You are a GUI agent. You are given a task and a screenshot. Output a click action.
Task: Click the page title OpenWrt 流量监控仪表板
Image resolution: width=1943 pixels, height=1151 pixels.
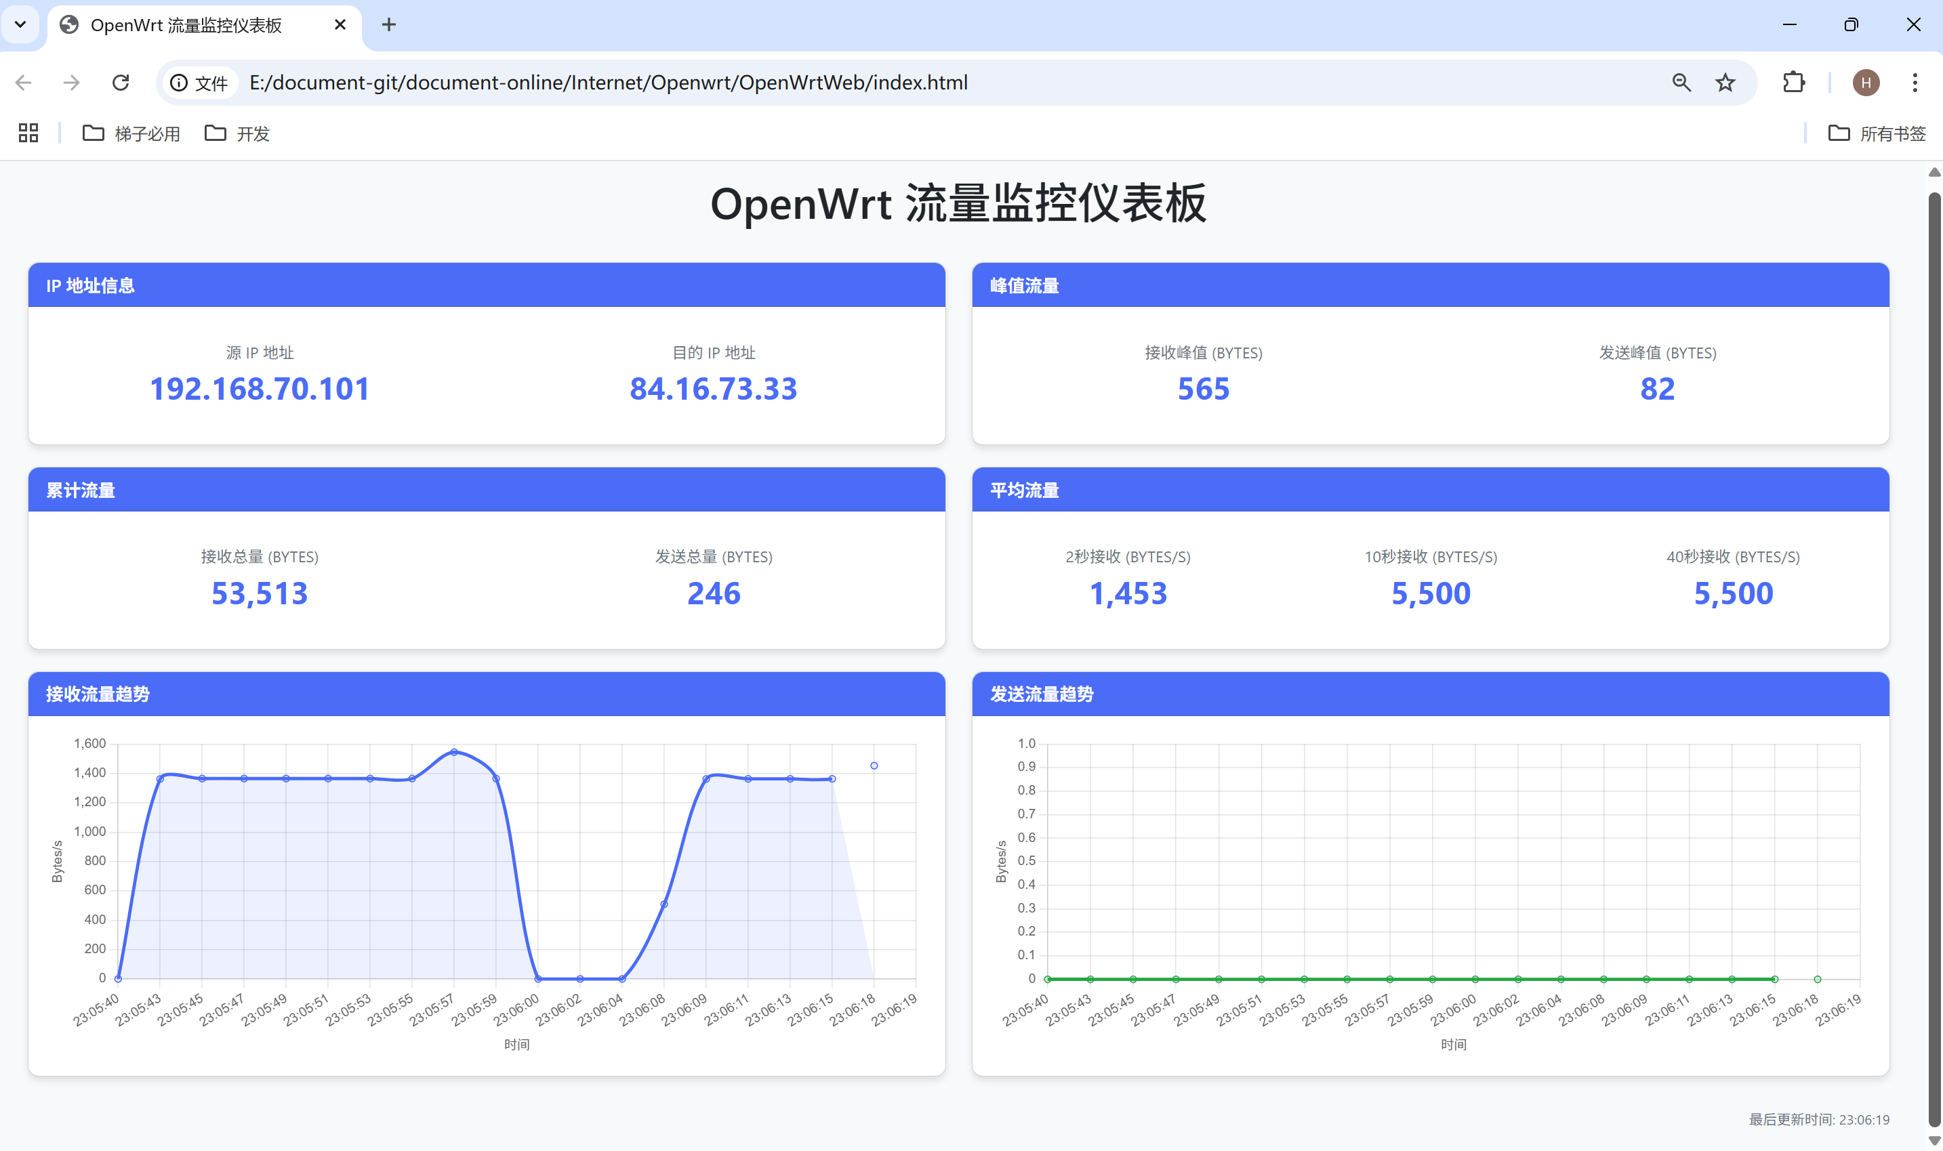pos(959,204)
